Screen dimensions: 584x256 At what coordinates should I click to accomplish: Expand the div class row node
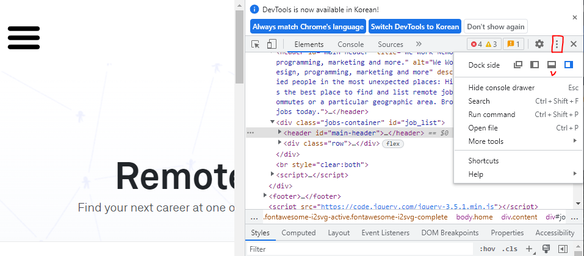click(x=279, y=143)
